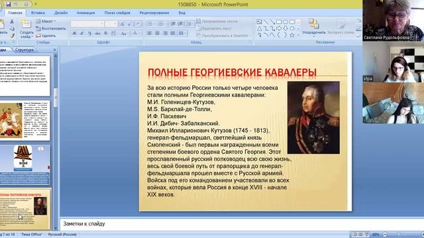Open the Преобразовать в SmartArt dropdown
This screenshot has height=238, width=424.
pyautogui.click(x=223, y=35)
